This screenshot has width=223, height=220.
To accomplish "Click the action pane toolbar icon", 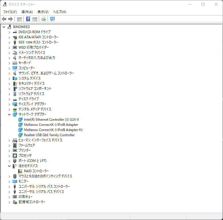I will pyautogui.click(x=35, y=19).
